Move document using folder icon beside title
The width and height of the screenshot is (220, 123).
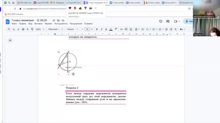58,20
